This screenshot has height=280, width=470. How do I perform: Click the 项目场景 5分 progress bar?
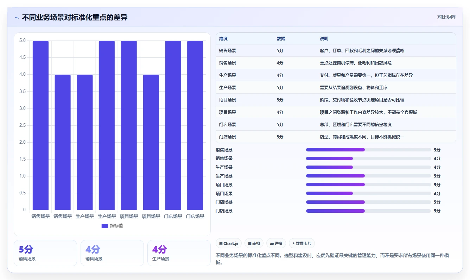[x=368, y=185]
